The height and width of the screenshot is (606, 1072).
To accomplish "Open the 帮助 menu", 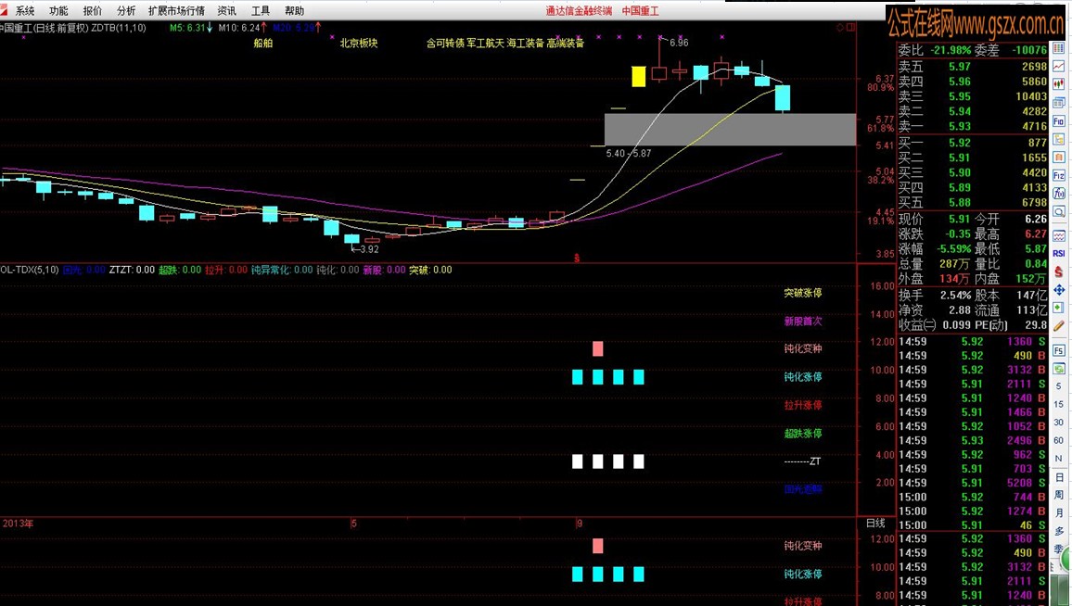I will [294, 11].
